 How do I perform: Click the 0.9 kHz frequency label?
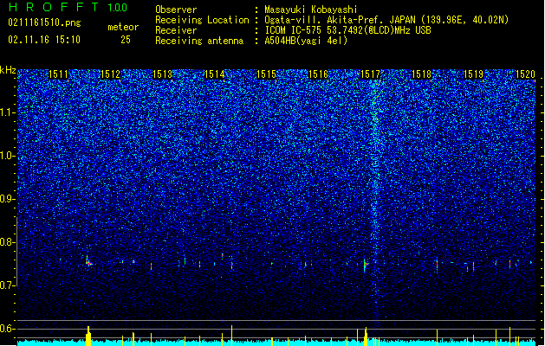pyautogui.click(x=8, y=199)
